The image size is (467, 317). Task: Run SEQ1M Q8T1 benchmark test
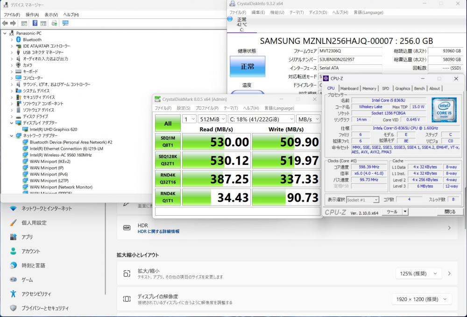pyautogui.click(x=168, y=141)
